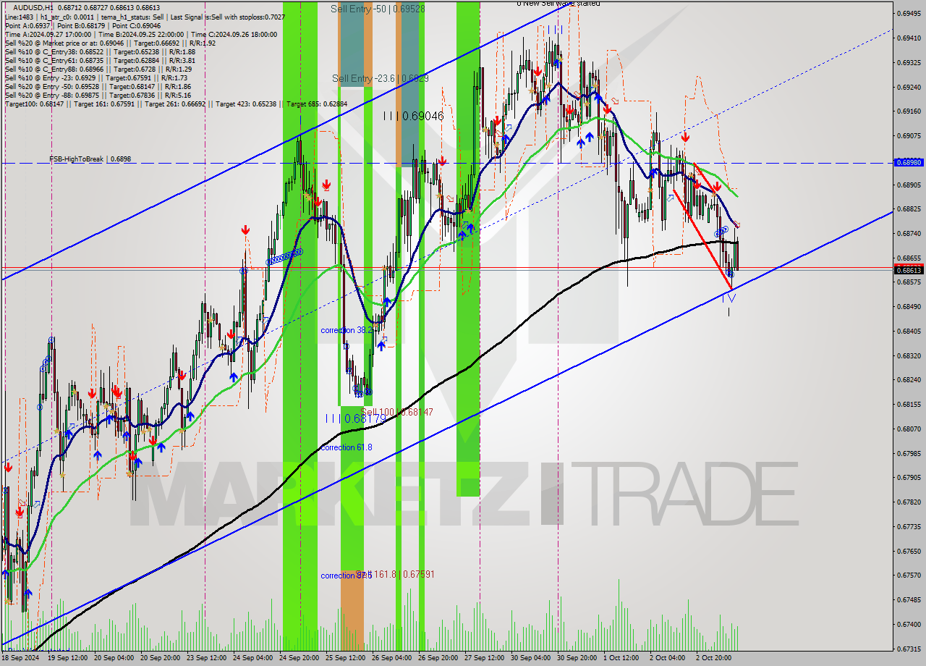
Task: Select the 'I I I 0.68179' wave label
Action: pyautogui.click(x=355, y=418)
